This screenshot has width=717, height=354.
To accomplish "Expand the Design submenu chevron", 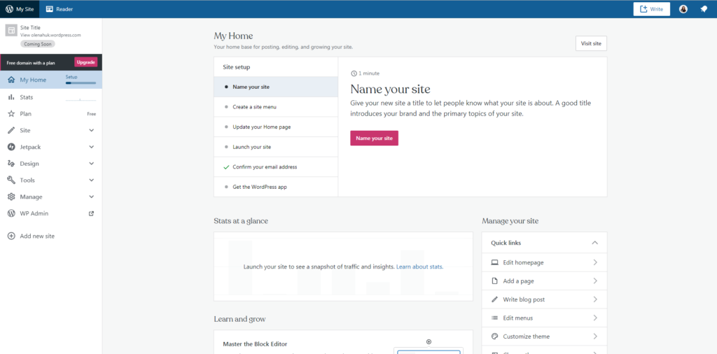I will point(92,164).
